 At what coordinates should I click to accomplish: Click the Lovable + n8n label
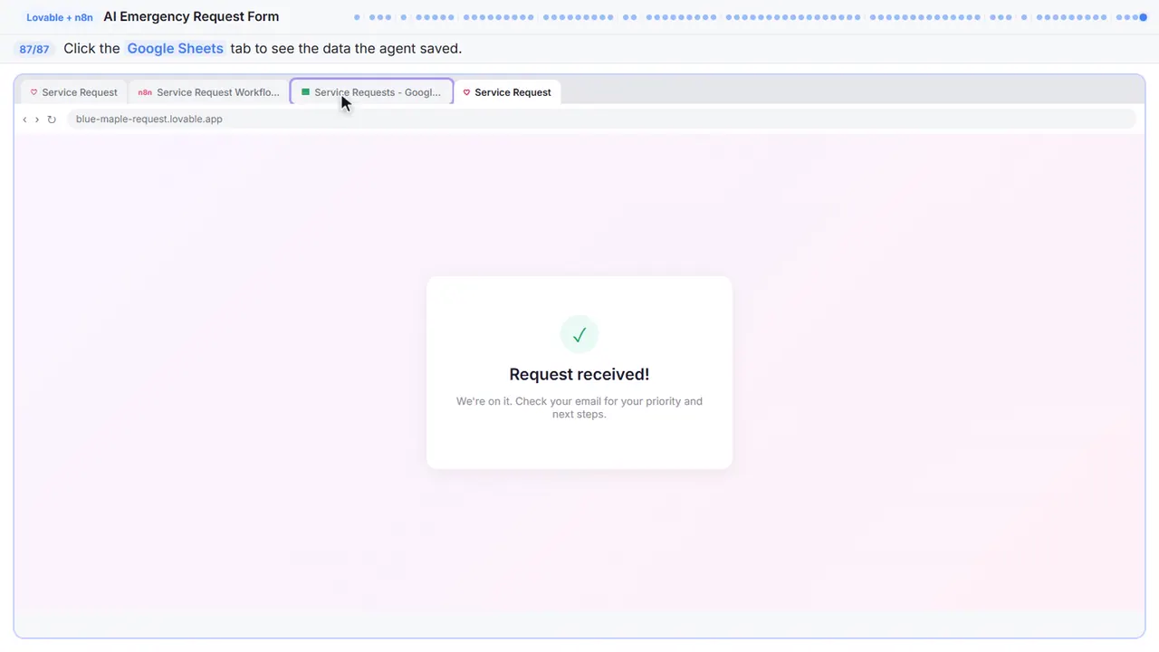coord(60,17)
